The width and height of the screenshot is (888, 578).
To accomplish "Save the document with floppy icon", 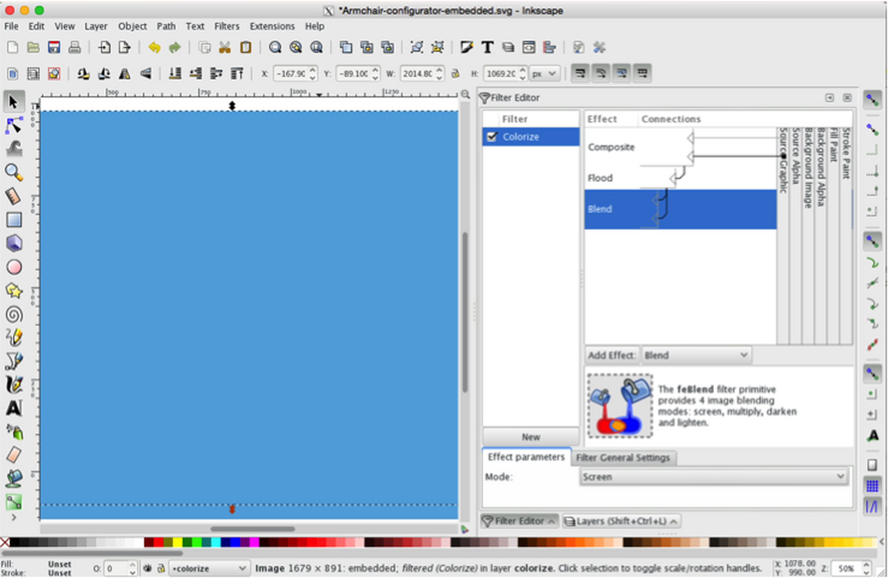I will tap(54, 47).
